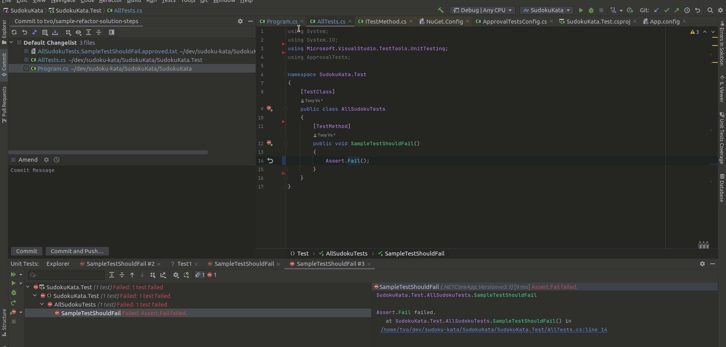
Task: Click the Show Diff icon in Commit toolbar
Action: coord(35,32)
